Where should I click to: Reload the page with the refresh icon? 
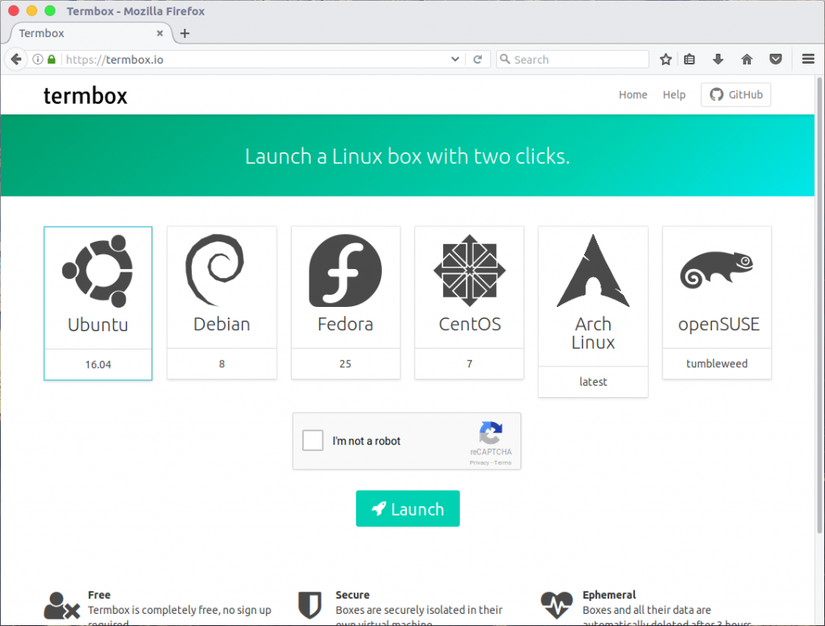point(477,59)
